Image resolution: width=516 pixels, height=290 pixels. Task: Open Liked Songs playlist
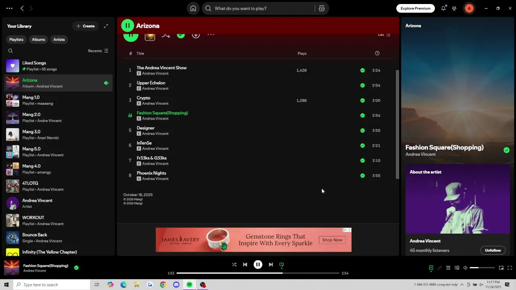click(58, 66)
